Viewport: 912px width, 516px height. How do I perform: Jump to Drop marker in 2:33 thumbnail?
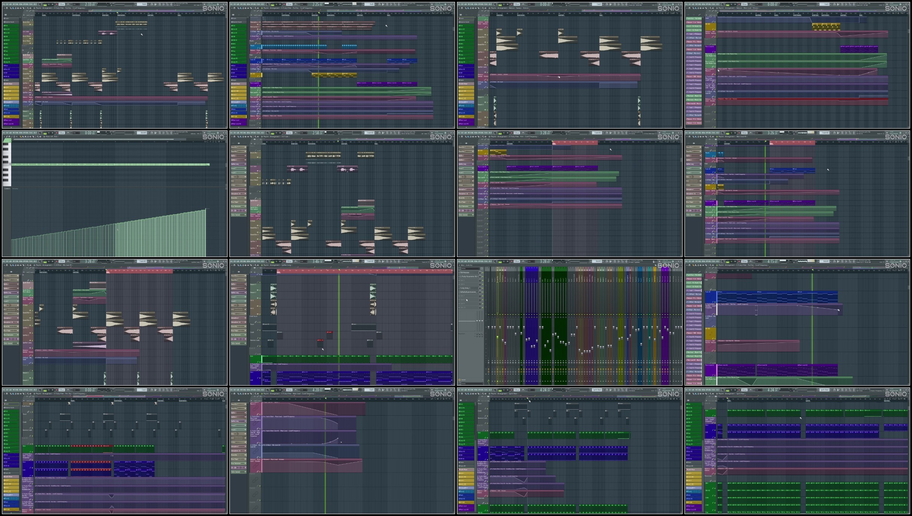point(179,15)
